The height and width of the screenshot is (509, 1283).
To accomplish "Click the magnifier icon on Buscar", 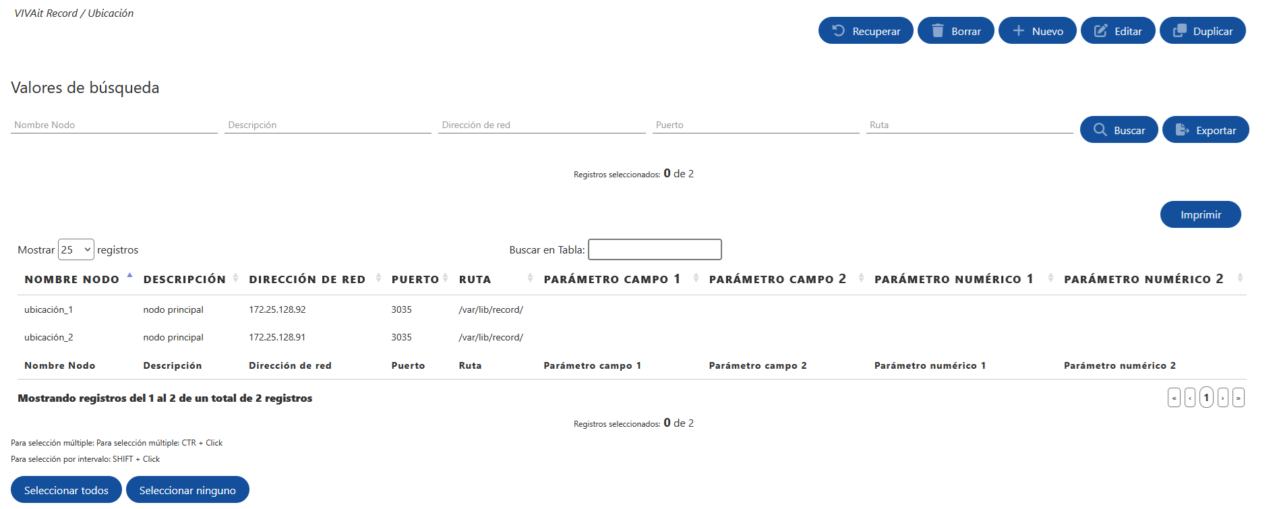I will 1100,129.
